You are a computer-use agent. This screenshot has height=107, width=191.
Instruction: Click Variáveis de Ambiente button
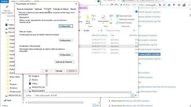(x=64, y=62)
